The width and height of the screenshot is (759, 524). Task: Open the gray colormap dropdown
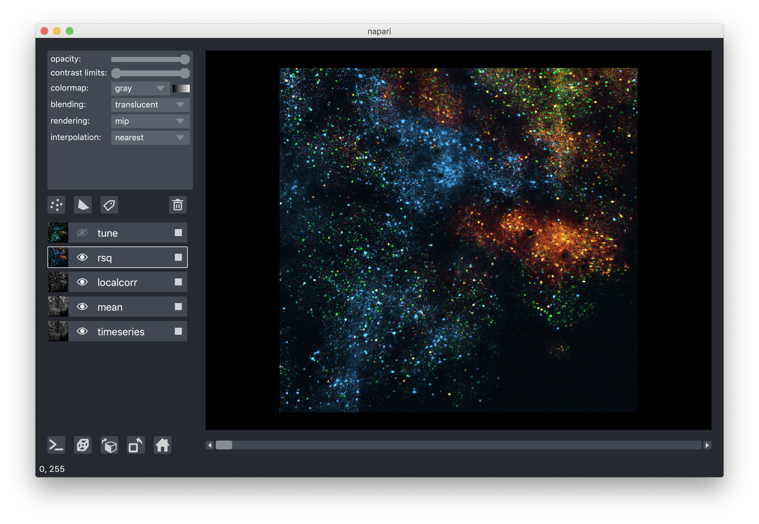point(140,88)
